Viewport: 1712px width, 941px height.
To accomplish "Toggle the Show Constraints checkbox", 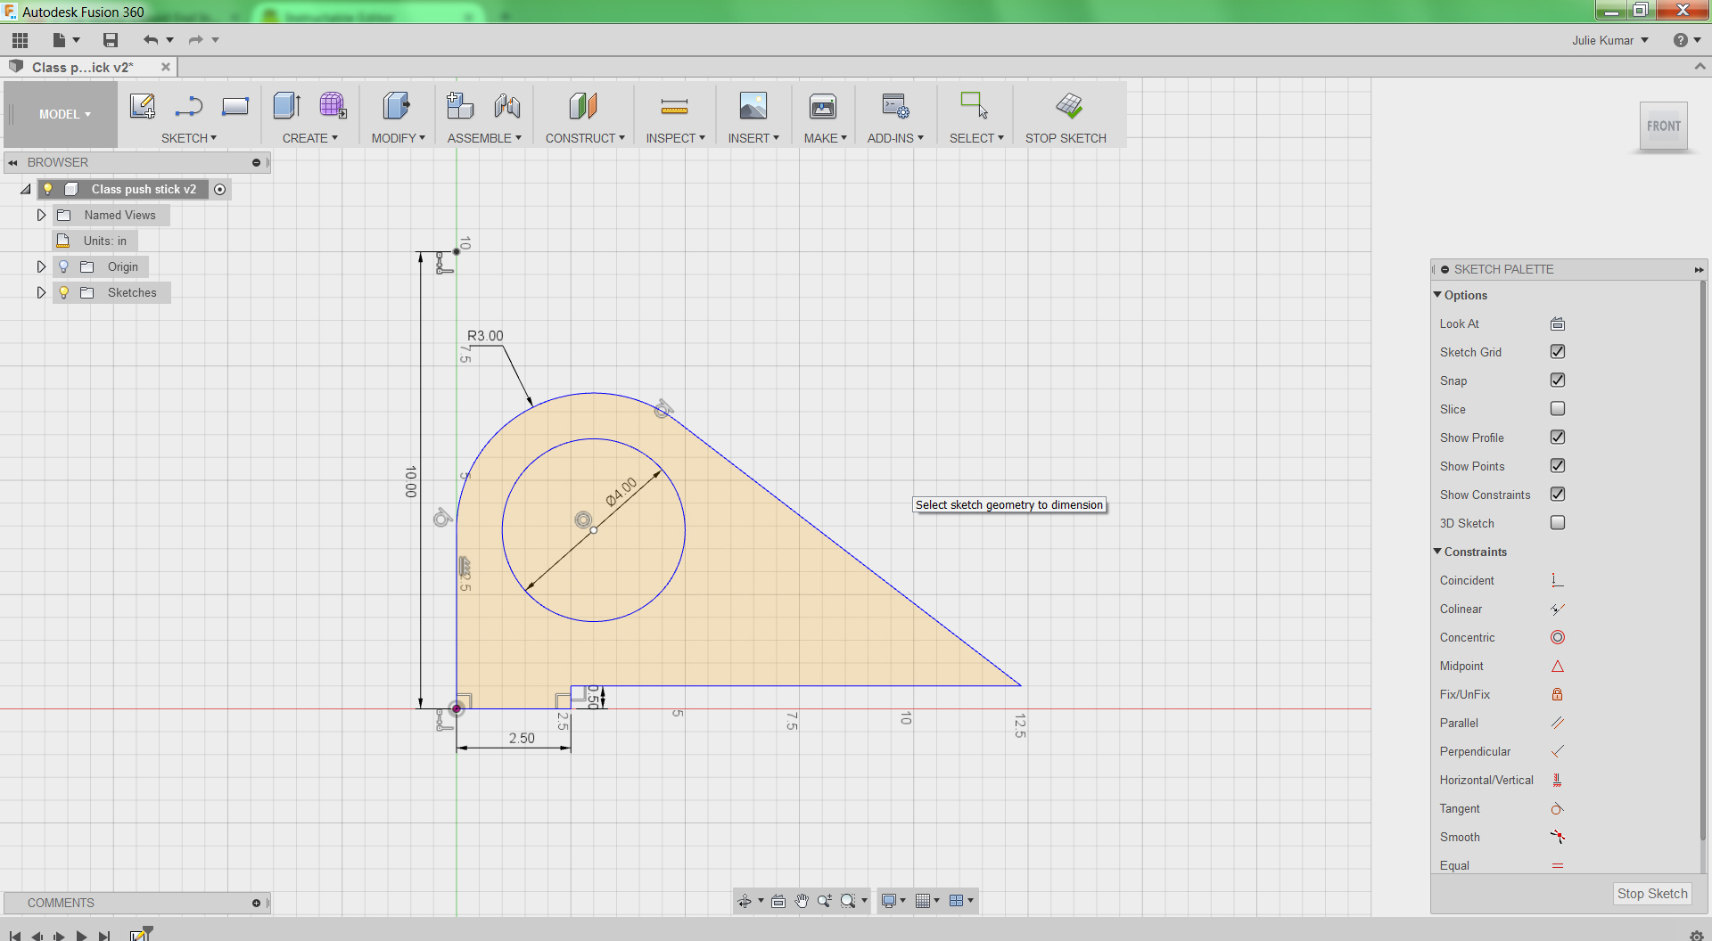I will pyautogui.click(x=1558, y=495).
